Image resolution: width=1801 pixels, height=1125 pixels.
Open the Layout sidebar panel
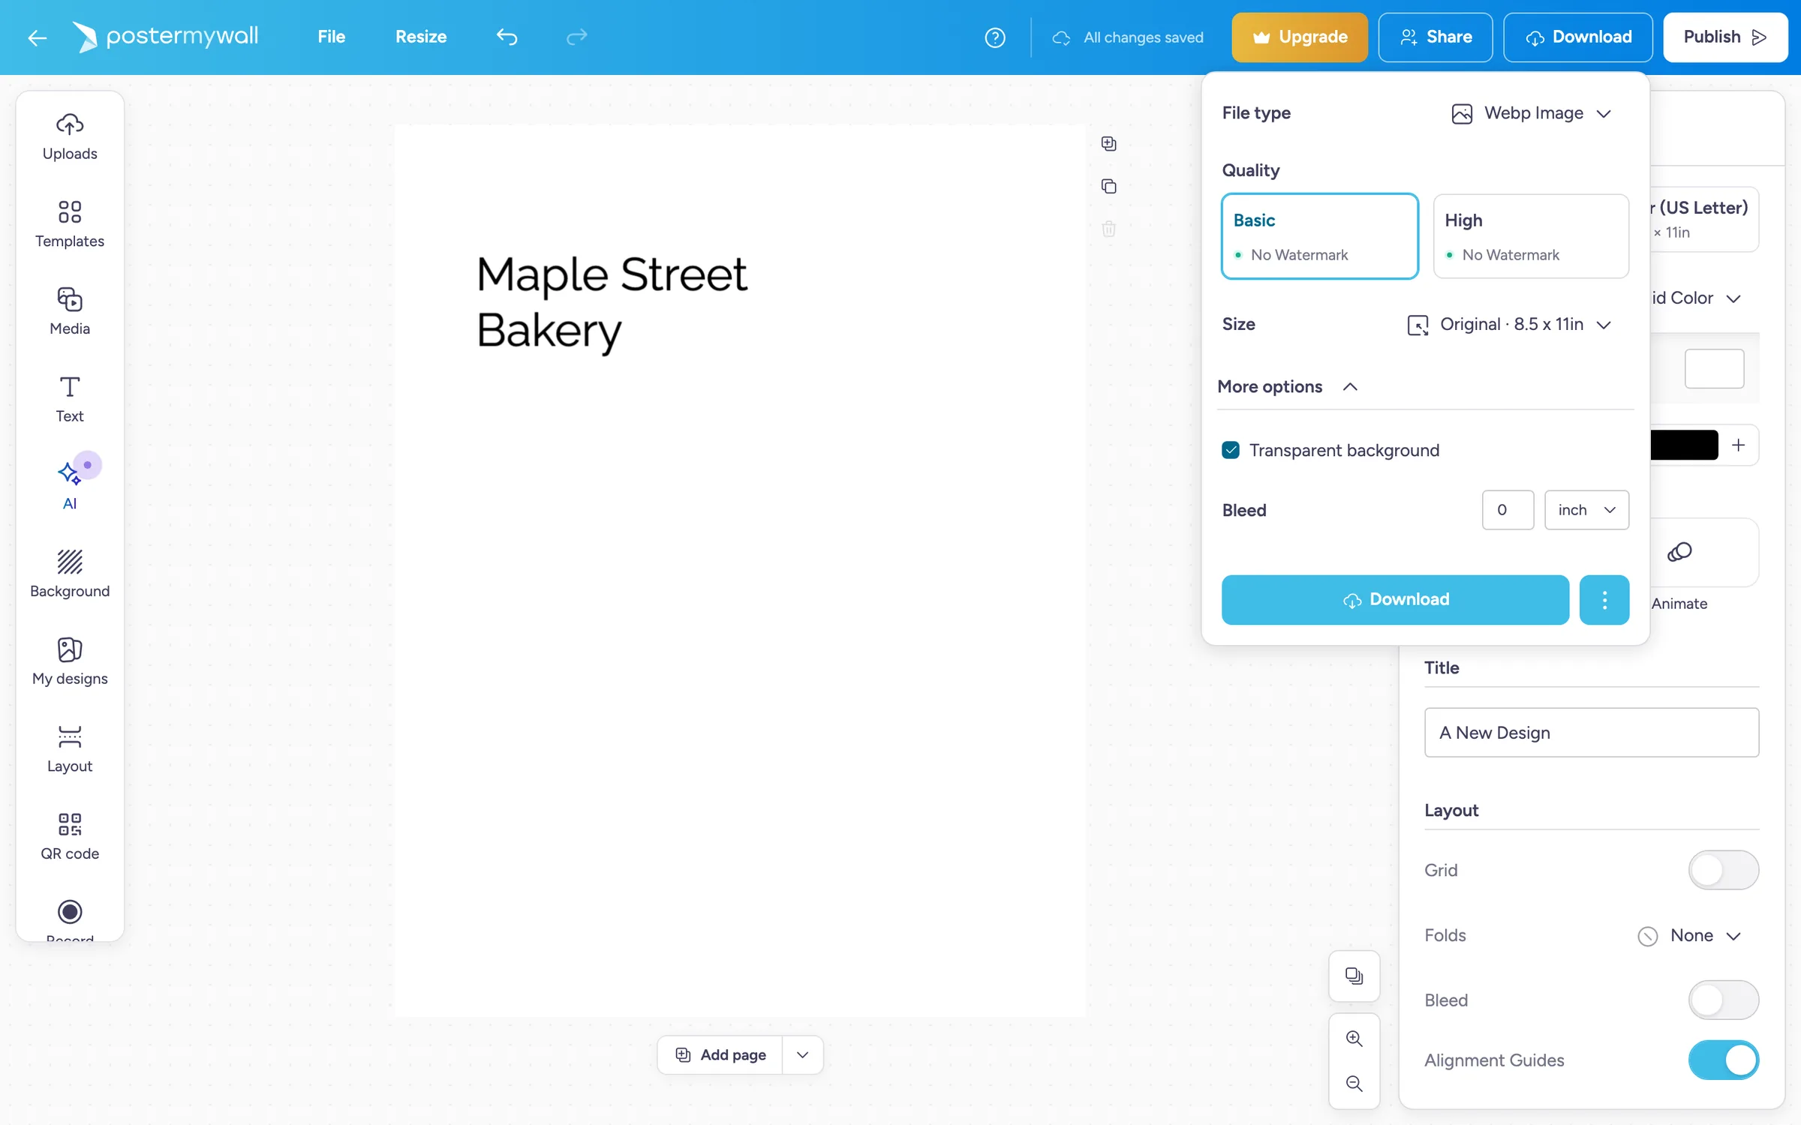point(70,748)
